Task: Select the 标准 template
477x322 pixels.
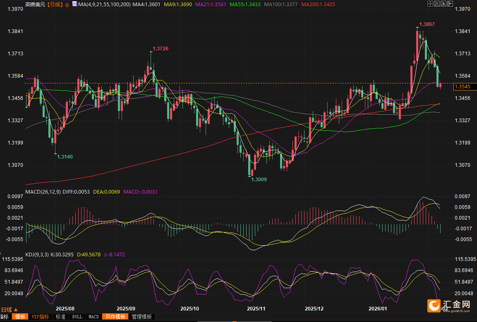Action: [60, 317]
